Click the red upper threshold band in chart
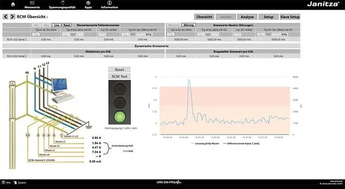The image size is (345, 189). pos(224,96)
